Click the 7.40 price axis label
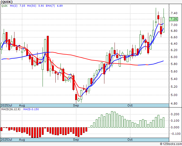 pyautogui.click(x=174, y=13)
